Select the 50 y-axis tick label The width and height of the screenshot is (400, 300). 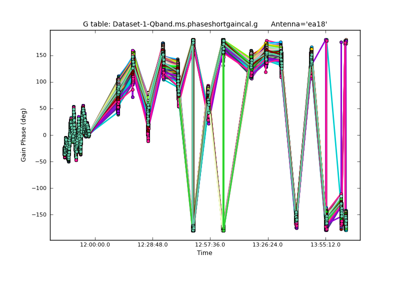[x=43, y=108]
